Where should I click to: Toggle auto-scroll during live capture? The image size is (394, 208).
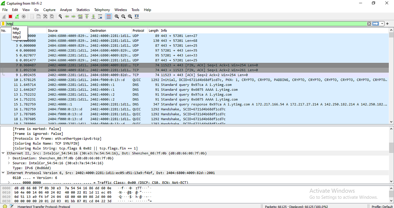[100, 17]
